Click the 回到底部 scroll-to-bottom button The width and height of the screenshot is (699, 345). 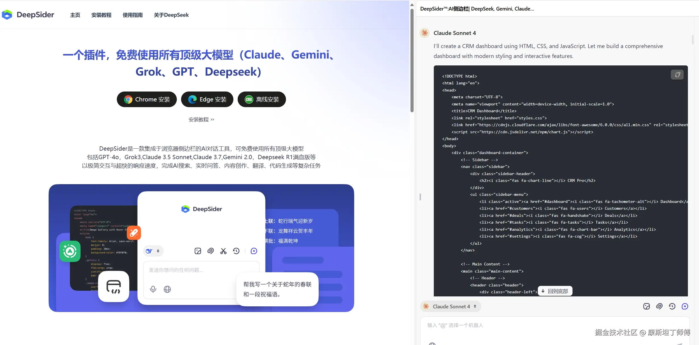pyautogui.click(x=555, y=291)
